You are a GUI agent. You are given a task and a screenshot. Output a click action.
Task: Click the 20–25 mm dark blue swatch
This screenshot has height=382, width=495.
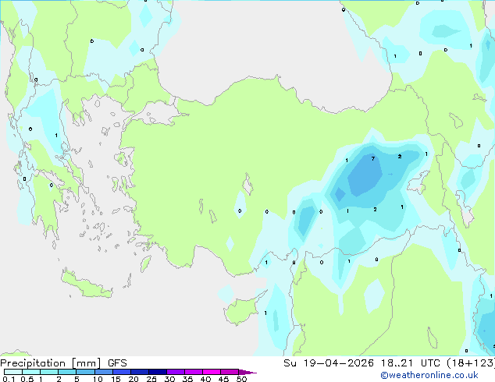click(x=140, y=372)
